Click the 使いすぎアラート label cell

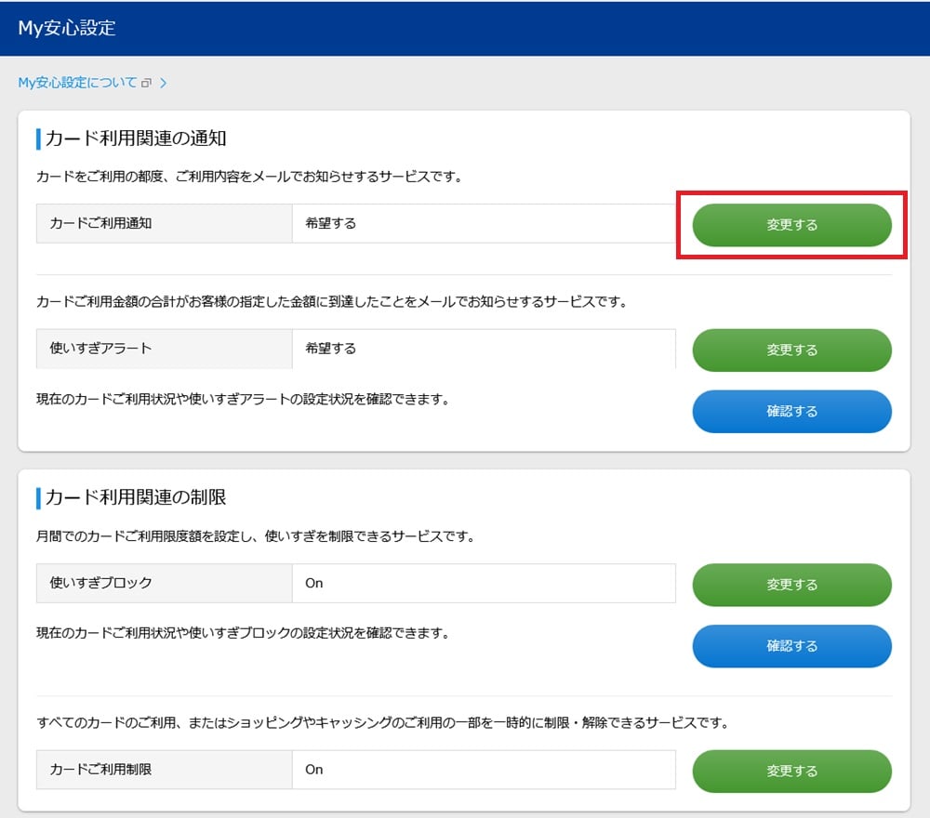pos(165,349)
